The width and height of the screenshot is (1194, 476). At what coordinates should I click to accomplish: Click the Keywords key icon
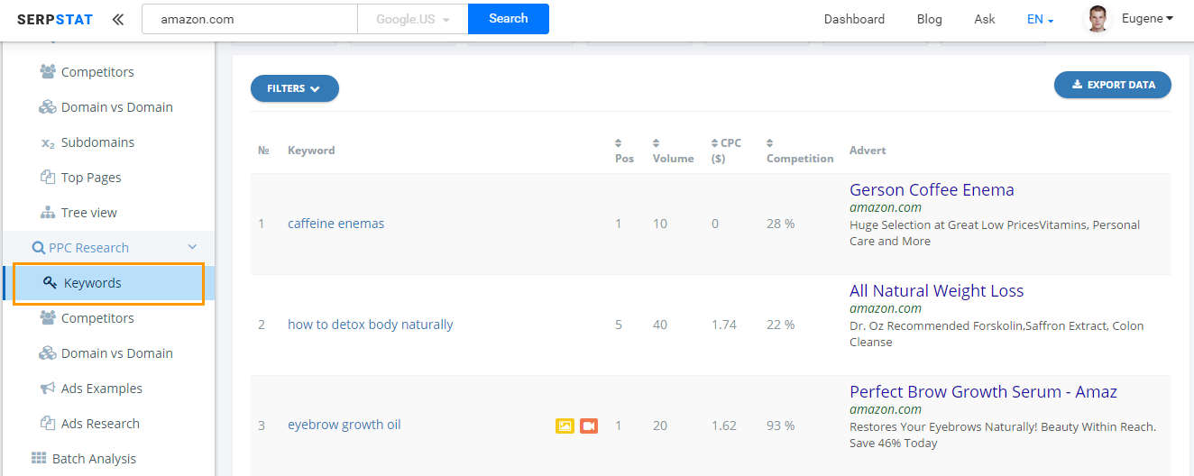coord(51,283)
